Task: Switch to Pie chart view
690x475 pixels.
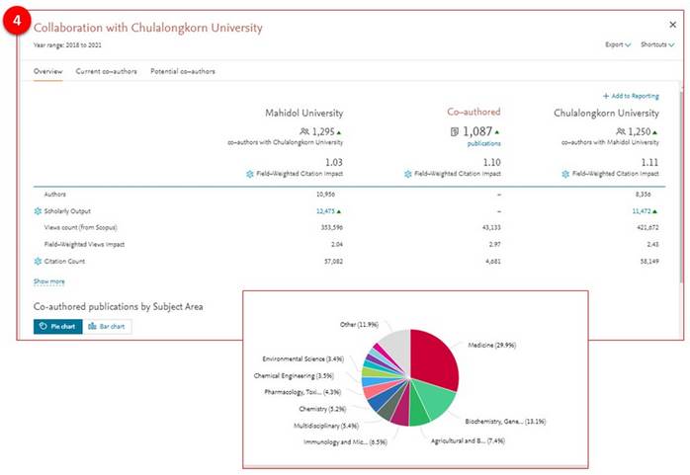Action: click(58, 326)
